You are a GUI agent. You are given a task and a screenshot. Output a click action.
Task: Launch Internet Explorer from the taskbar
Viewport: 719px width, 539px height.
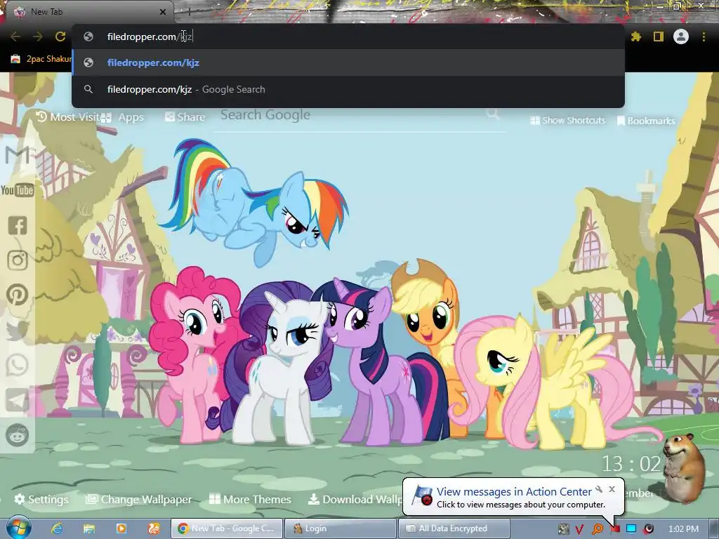pyautogui.click(x=57, y=528)
